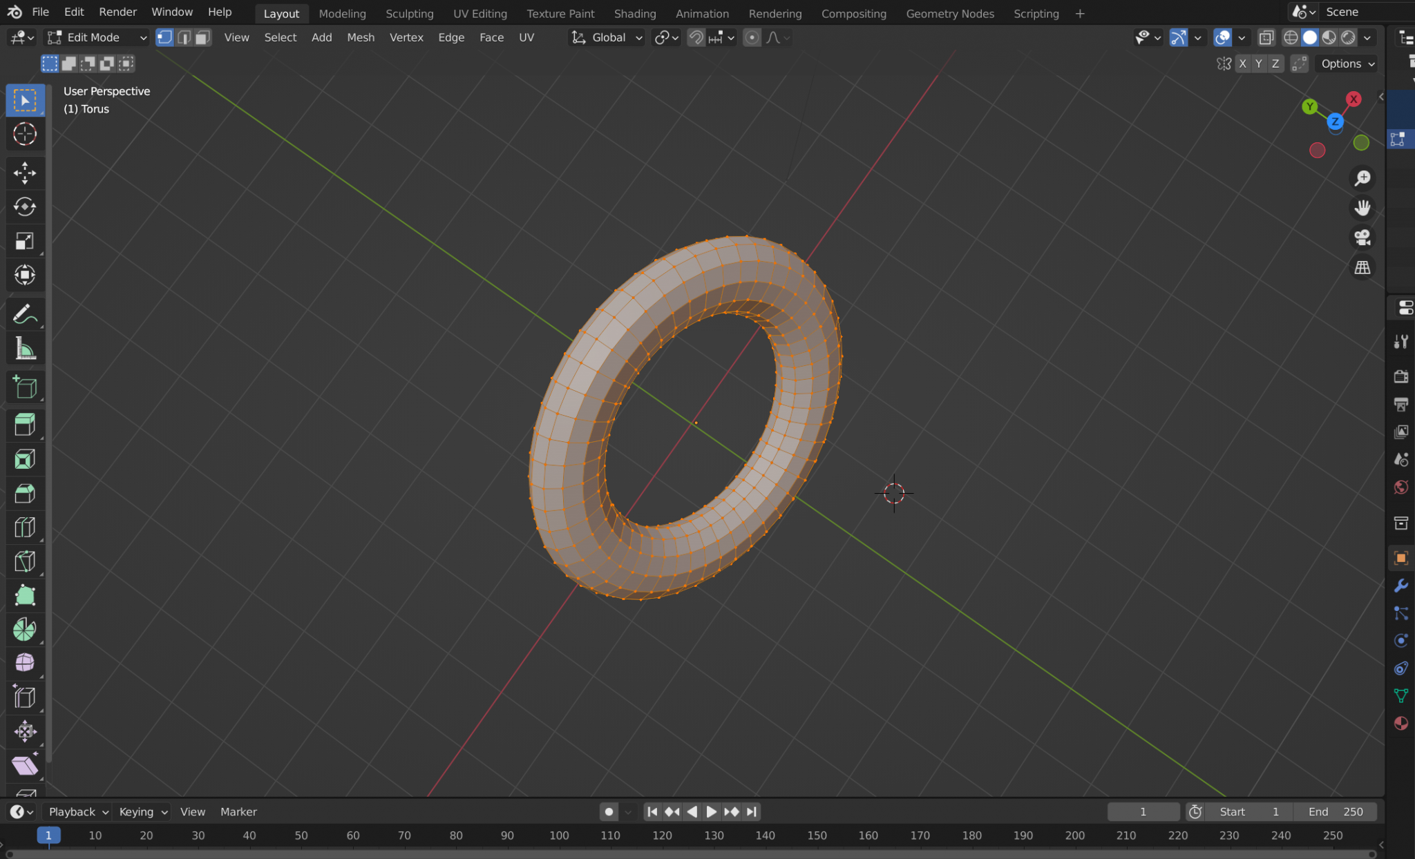This screenshot has width=1415, height=859.
Task: Open World Properties in the sidebar
Action: tap(1401, 487)
